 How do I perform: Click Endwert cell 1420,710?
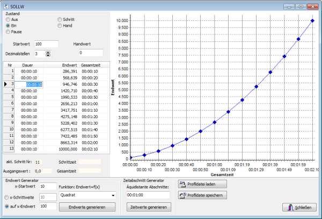pyautogui.click(x=61, y=91)
